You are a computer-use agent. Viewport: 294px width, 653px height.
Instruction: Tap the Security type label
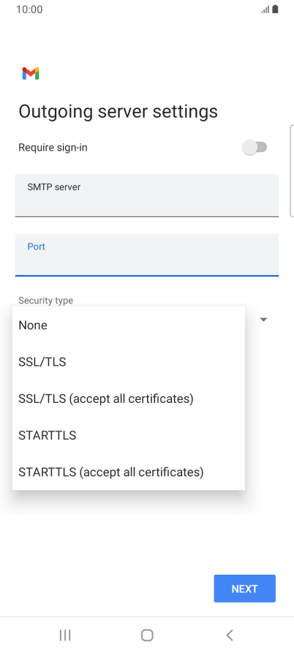pyautogui.click(x=46, y=301)
